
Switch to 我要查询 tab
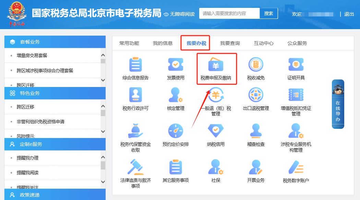pyautogui.click(x=230, y=43)
